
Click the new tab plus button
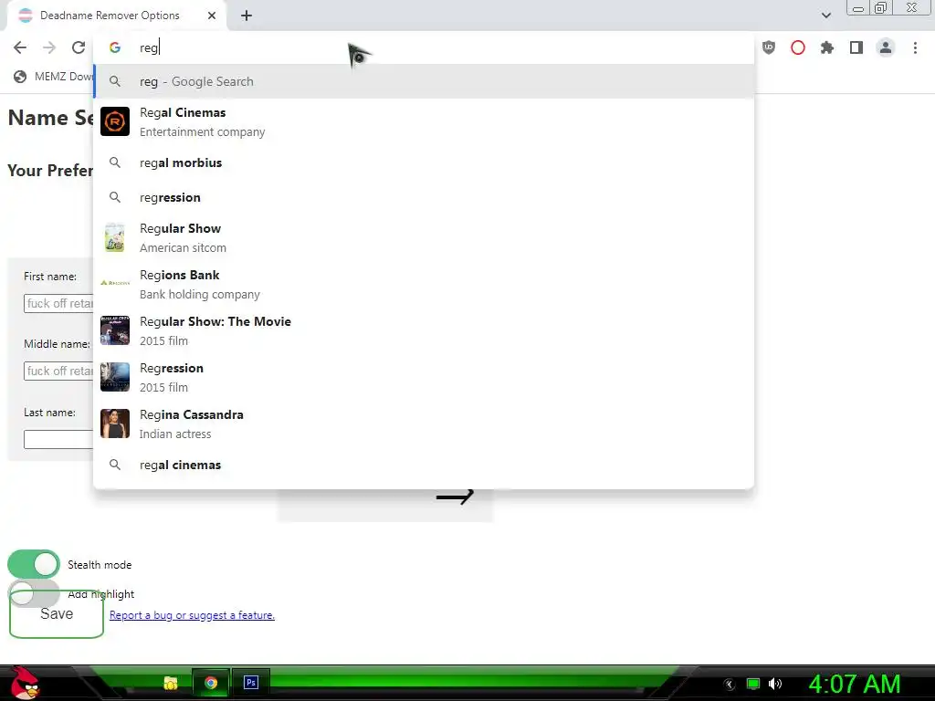point(247,16)
